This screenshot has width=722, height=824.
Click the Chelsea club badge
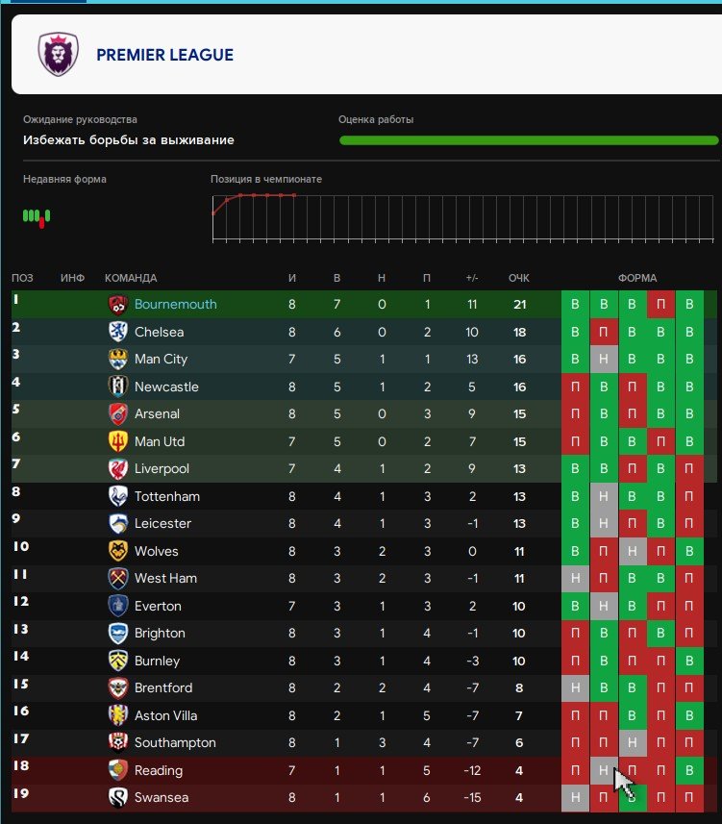[x=118, y=332]
